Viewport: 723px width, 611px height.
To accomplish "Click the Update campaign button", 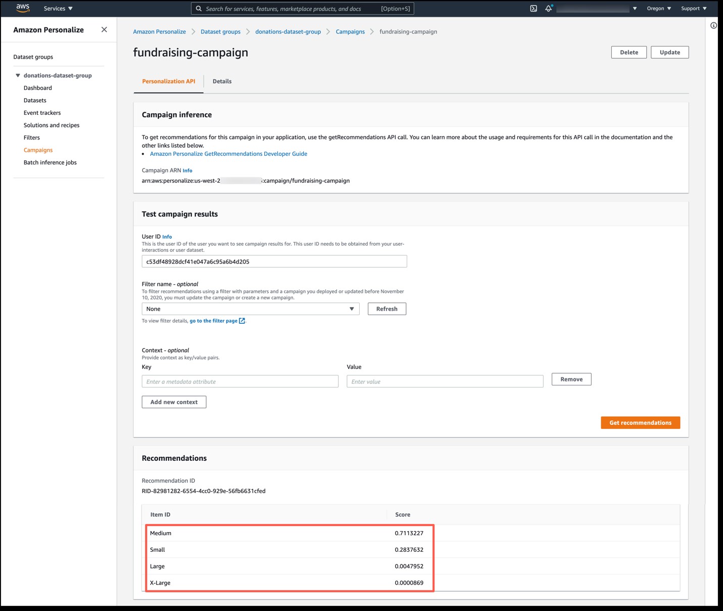I will pyautogui.click(x=670, y=52).
